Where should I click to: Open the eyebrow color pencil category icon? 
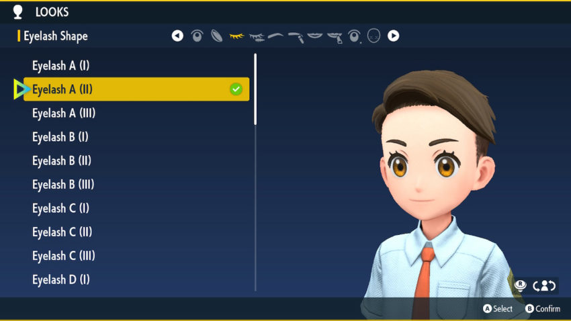pos(296,37)
